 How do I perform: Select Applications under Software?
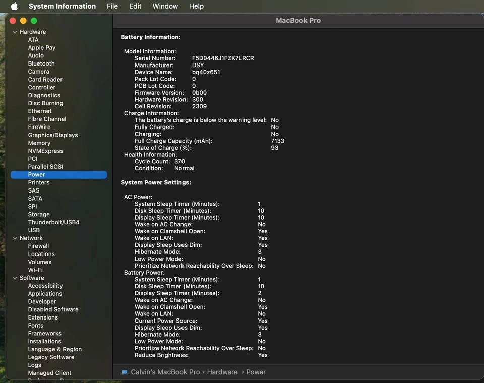tap(45, 294)
